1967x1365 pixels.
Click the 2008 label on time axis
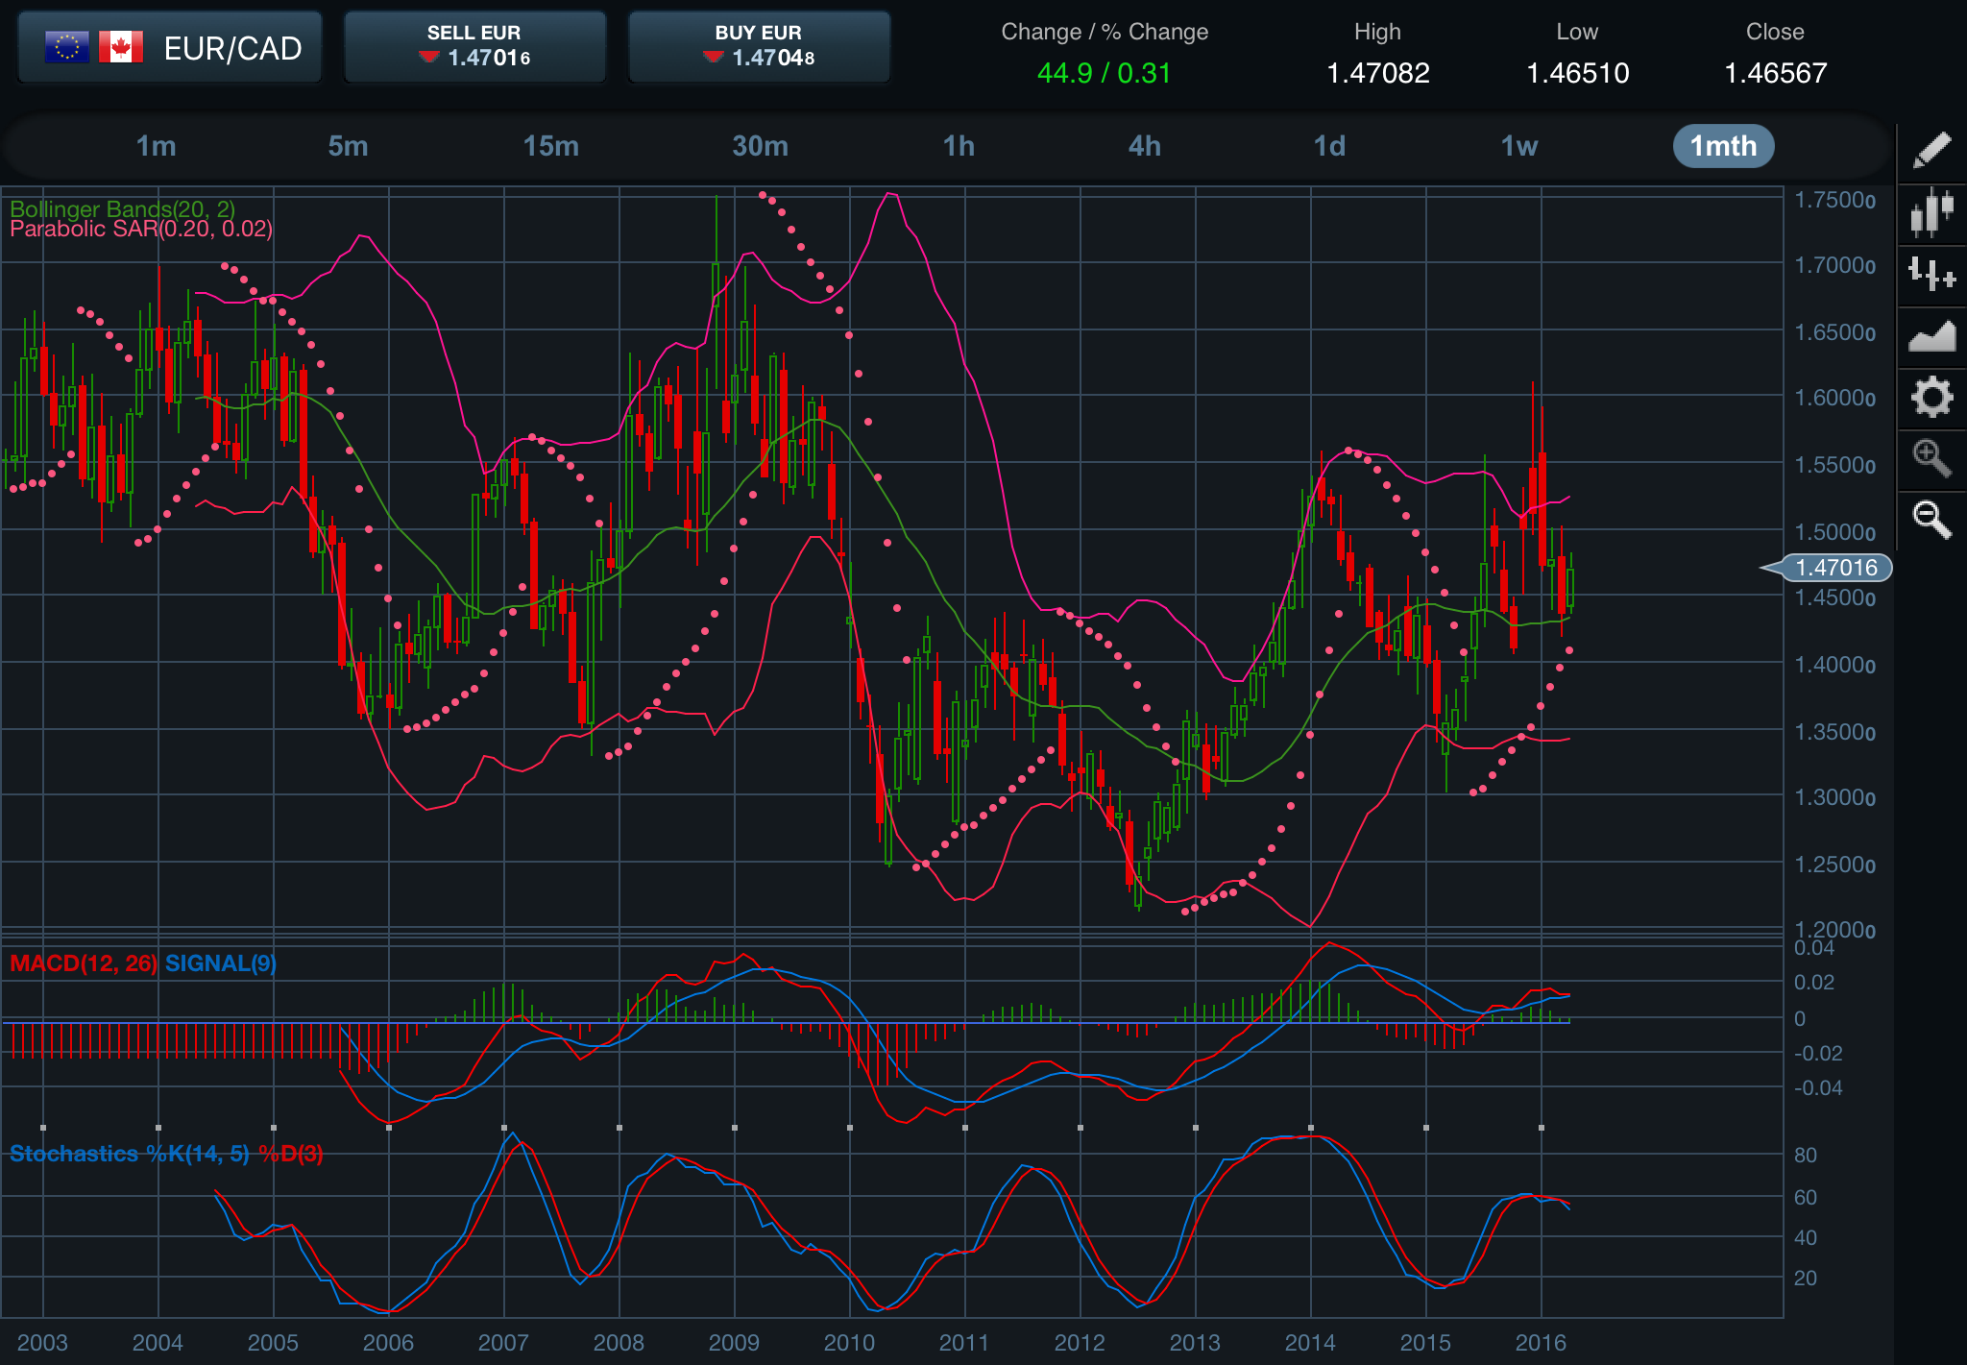(x=619, y=1342)
